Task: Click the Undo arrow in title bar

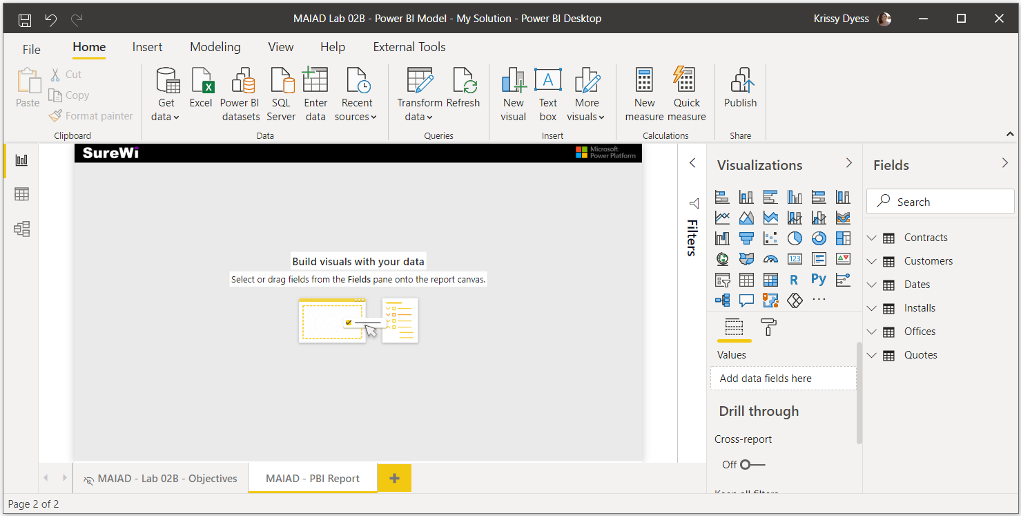Action: [x=50, y=19]
